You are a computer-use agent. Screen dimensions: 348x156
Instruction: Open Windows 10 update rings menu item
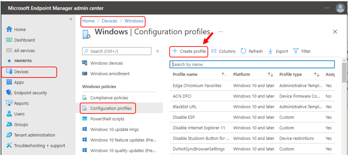(114, 129)
